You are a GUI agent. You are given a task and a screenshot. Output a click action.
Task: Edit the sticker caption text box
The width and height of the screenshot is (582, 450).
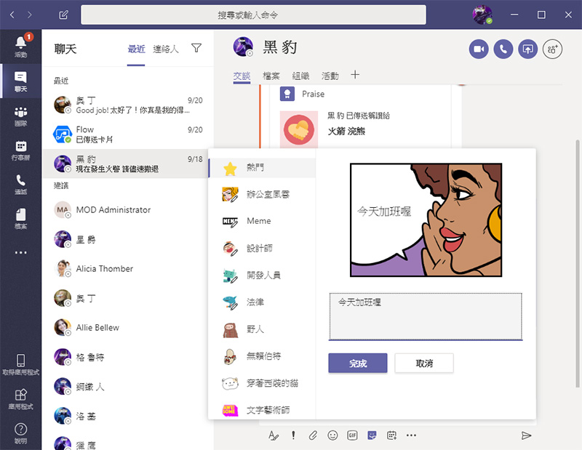426,316
